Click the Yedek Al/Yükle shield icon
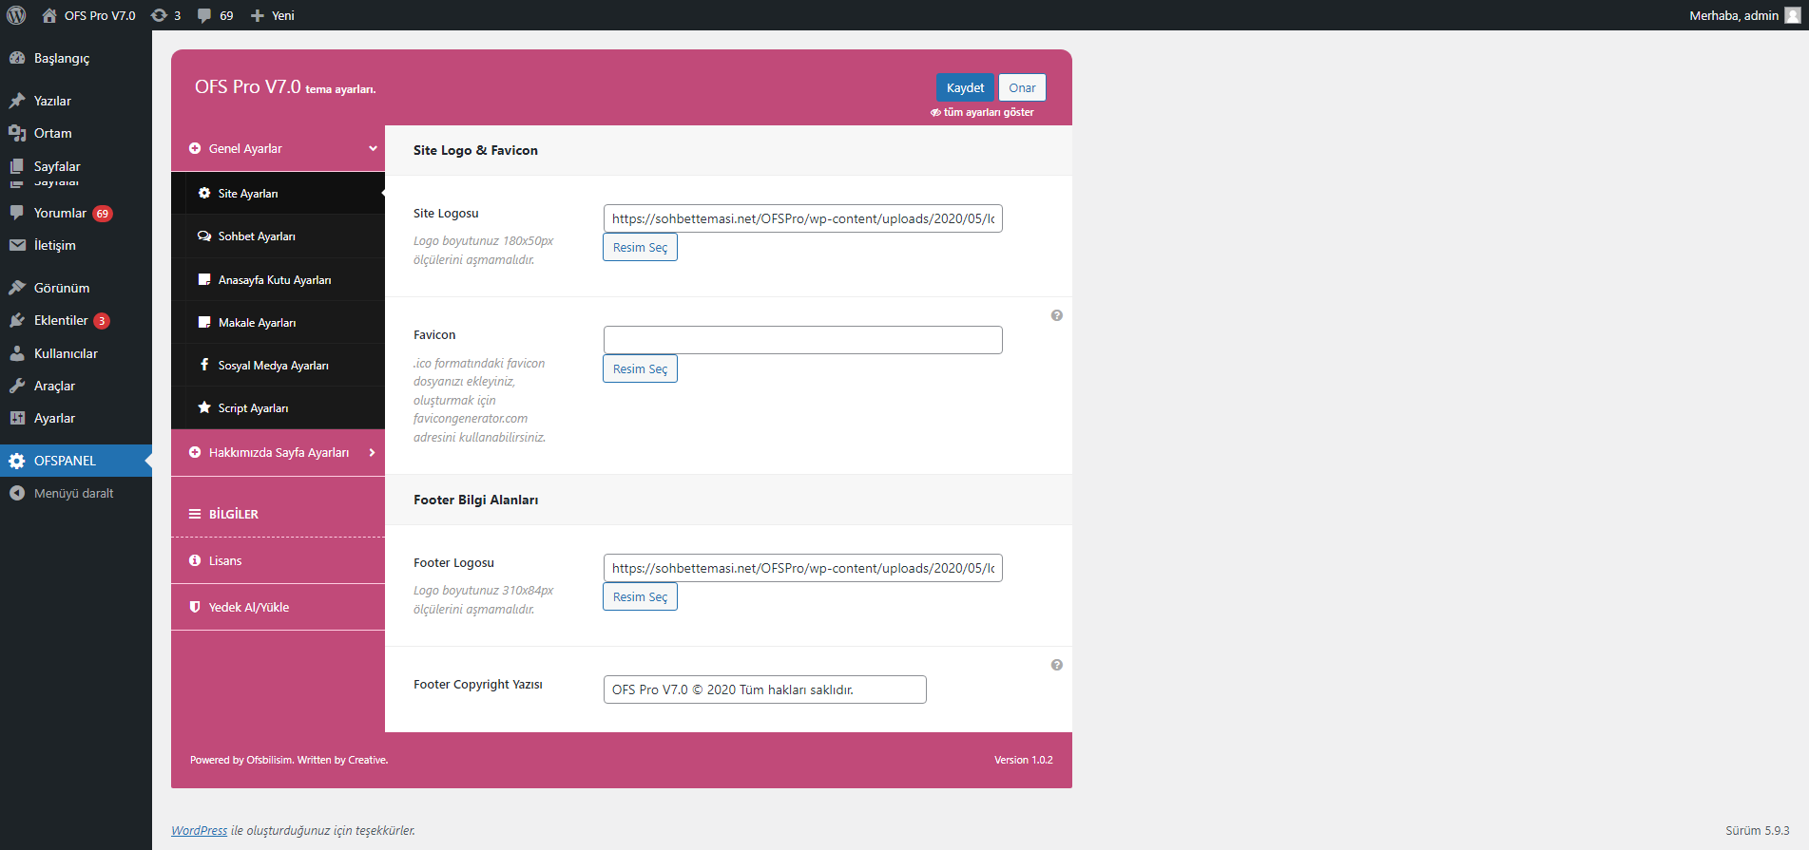The width and height of the screenshot is (1809, 850). [x=195, y=607]
